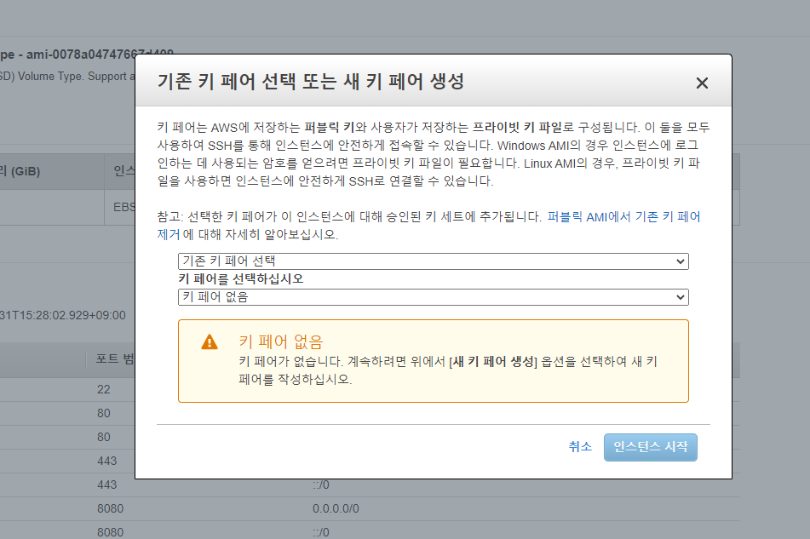Image resolution: width=810 pixels, height=539 pixels.
Task: Click port value 22 in background table
Action: [x=103, y=389]
